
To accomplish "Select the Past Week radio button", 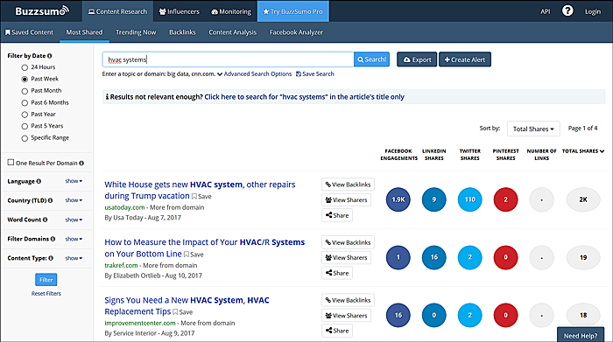I will (x=25, y=80).
